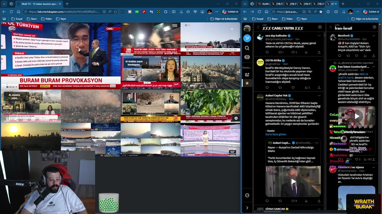This screenshot has width=382, height=214.
Task: Open the left browser three-dots menu
Action: (x=217, y=12)
